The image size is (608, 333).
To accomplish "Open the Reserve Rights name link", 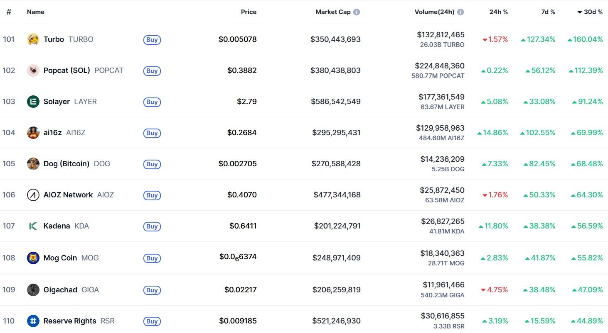I will [70, 321].
